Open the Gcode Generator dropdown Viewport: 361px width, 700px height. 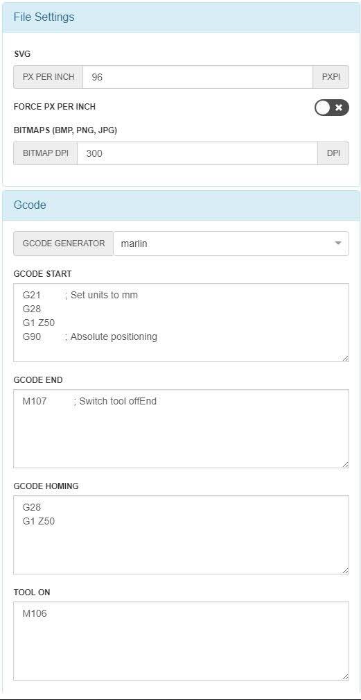coord(231,244)
